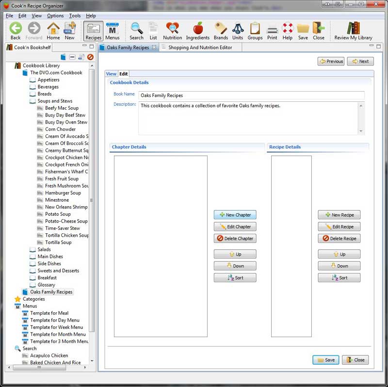The height and width of the screenshot is (387, 388).
Task: Switch to Shopping And Nutrition Editor tab
Action: 200,47
